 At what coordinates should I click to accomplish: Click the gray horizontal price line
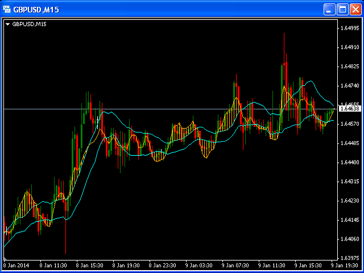point(171,108)
